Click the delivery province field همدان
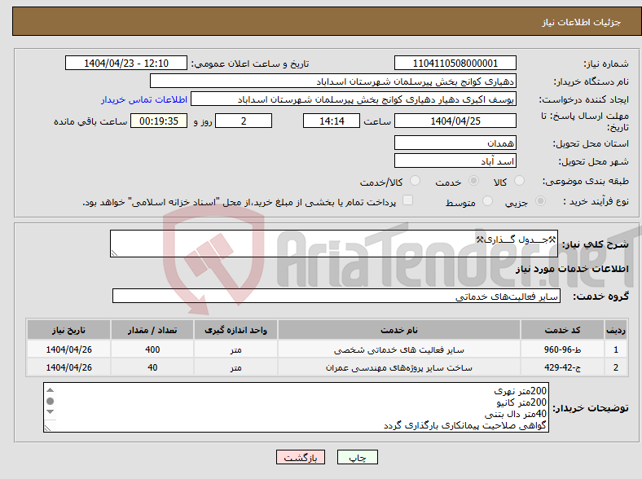642x479 pixels. pos(455,143)
